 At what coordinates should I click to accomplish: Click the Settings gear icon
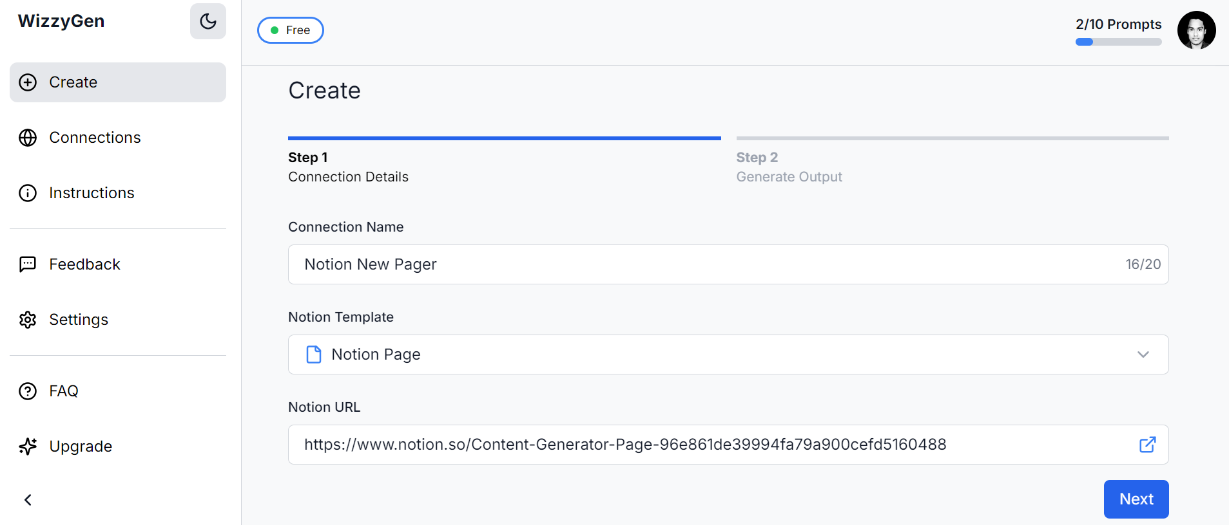(x=28, y=320)
